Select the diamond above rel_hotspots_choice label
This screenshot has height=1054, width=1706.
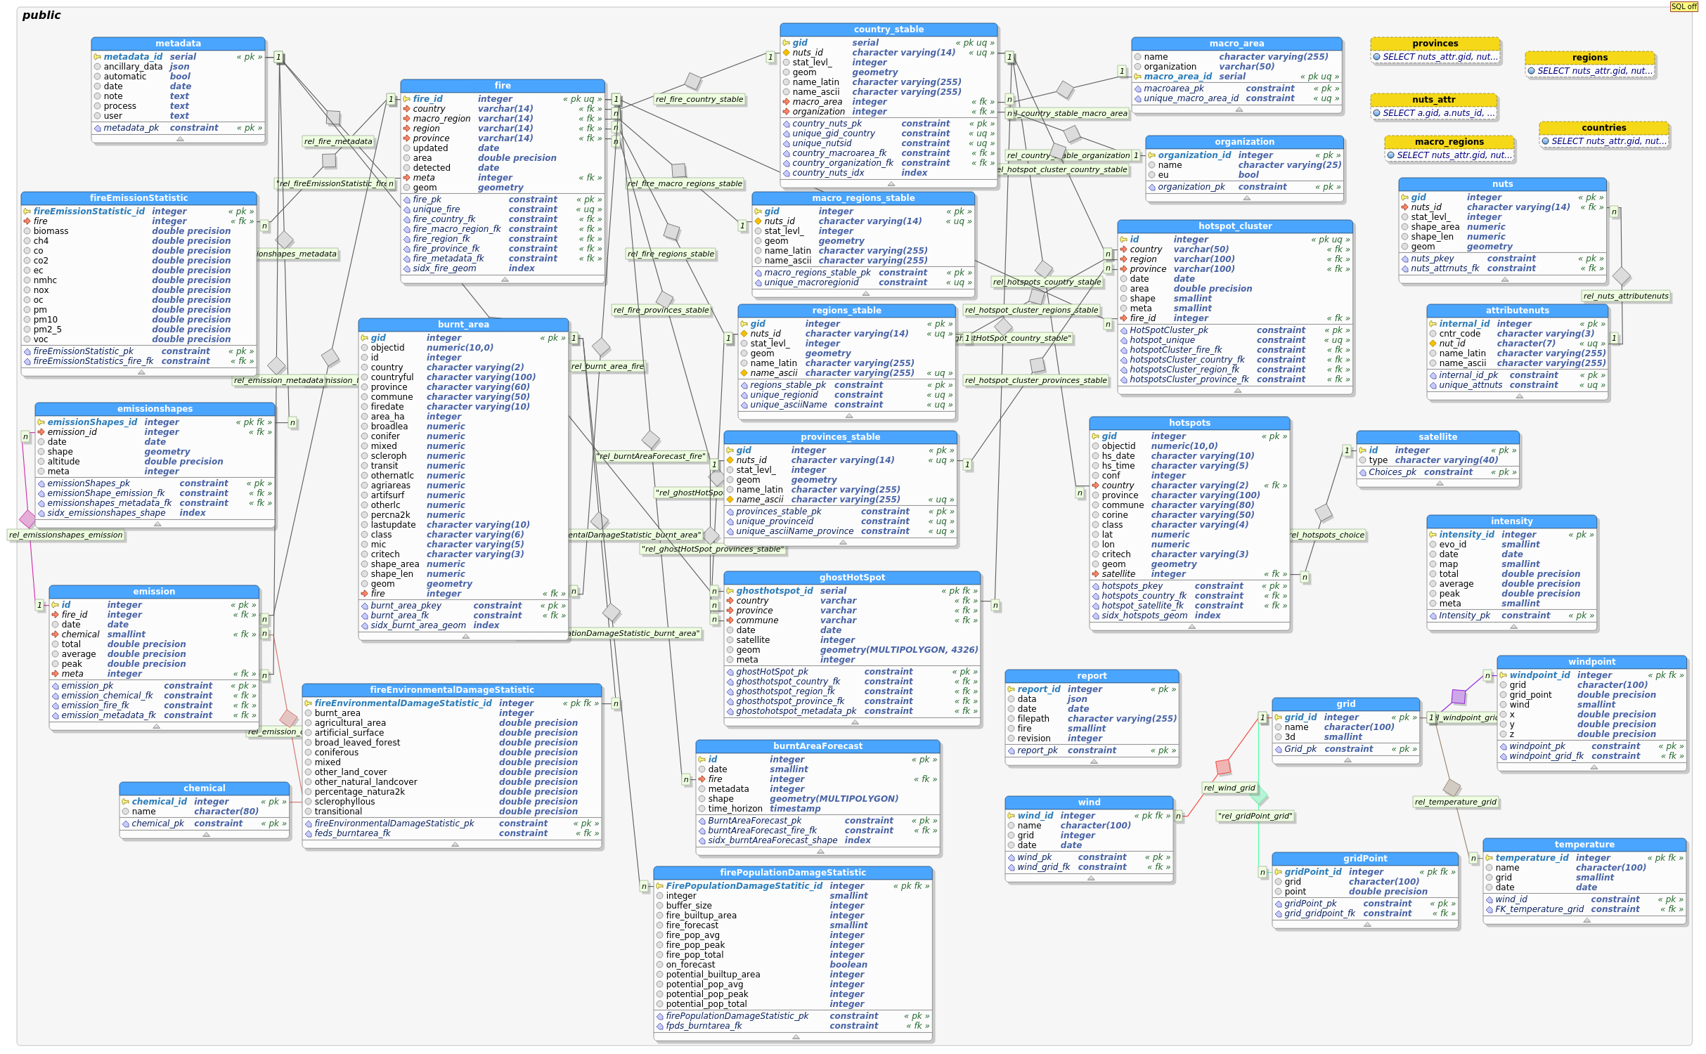[1324, 513]
